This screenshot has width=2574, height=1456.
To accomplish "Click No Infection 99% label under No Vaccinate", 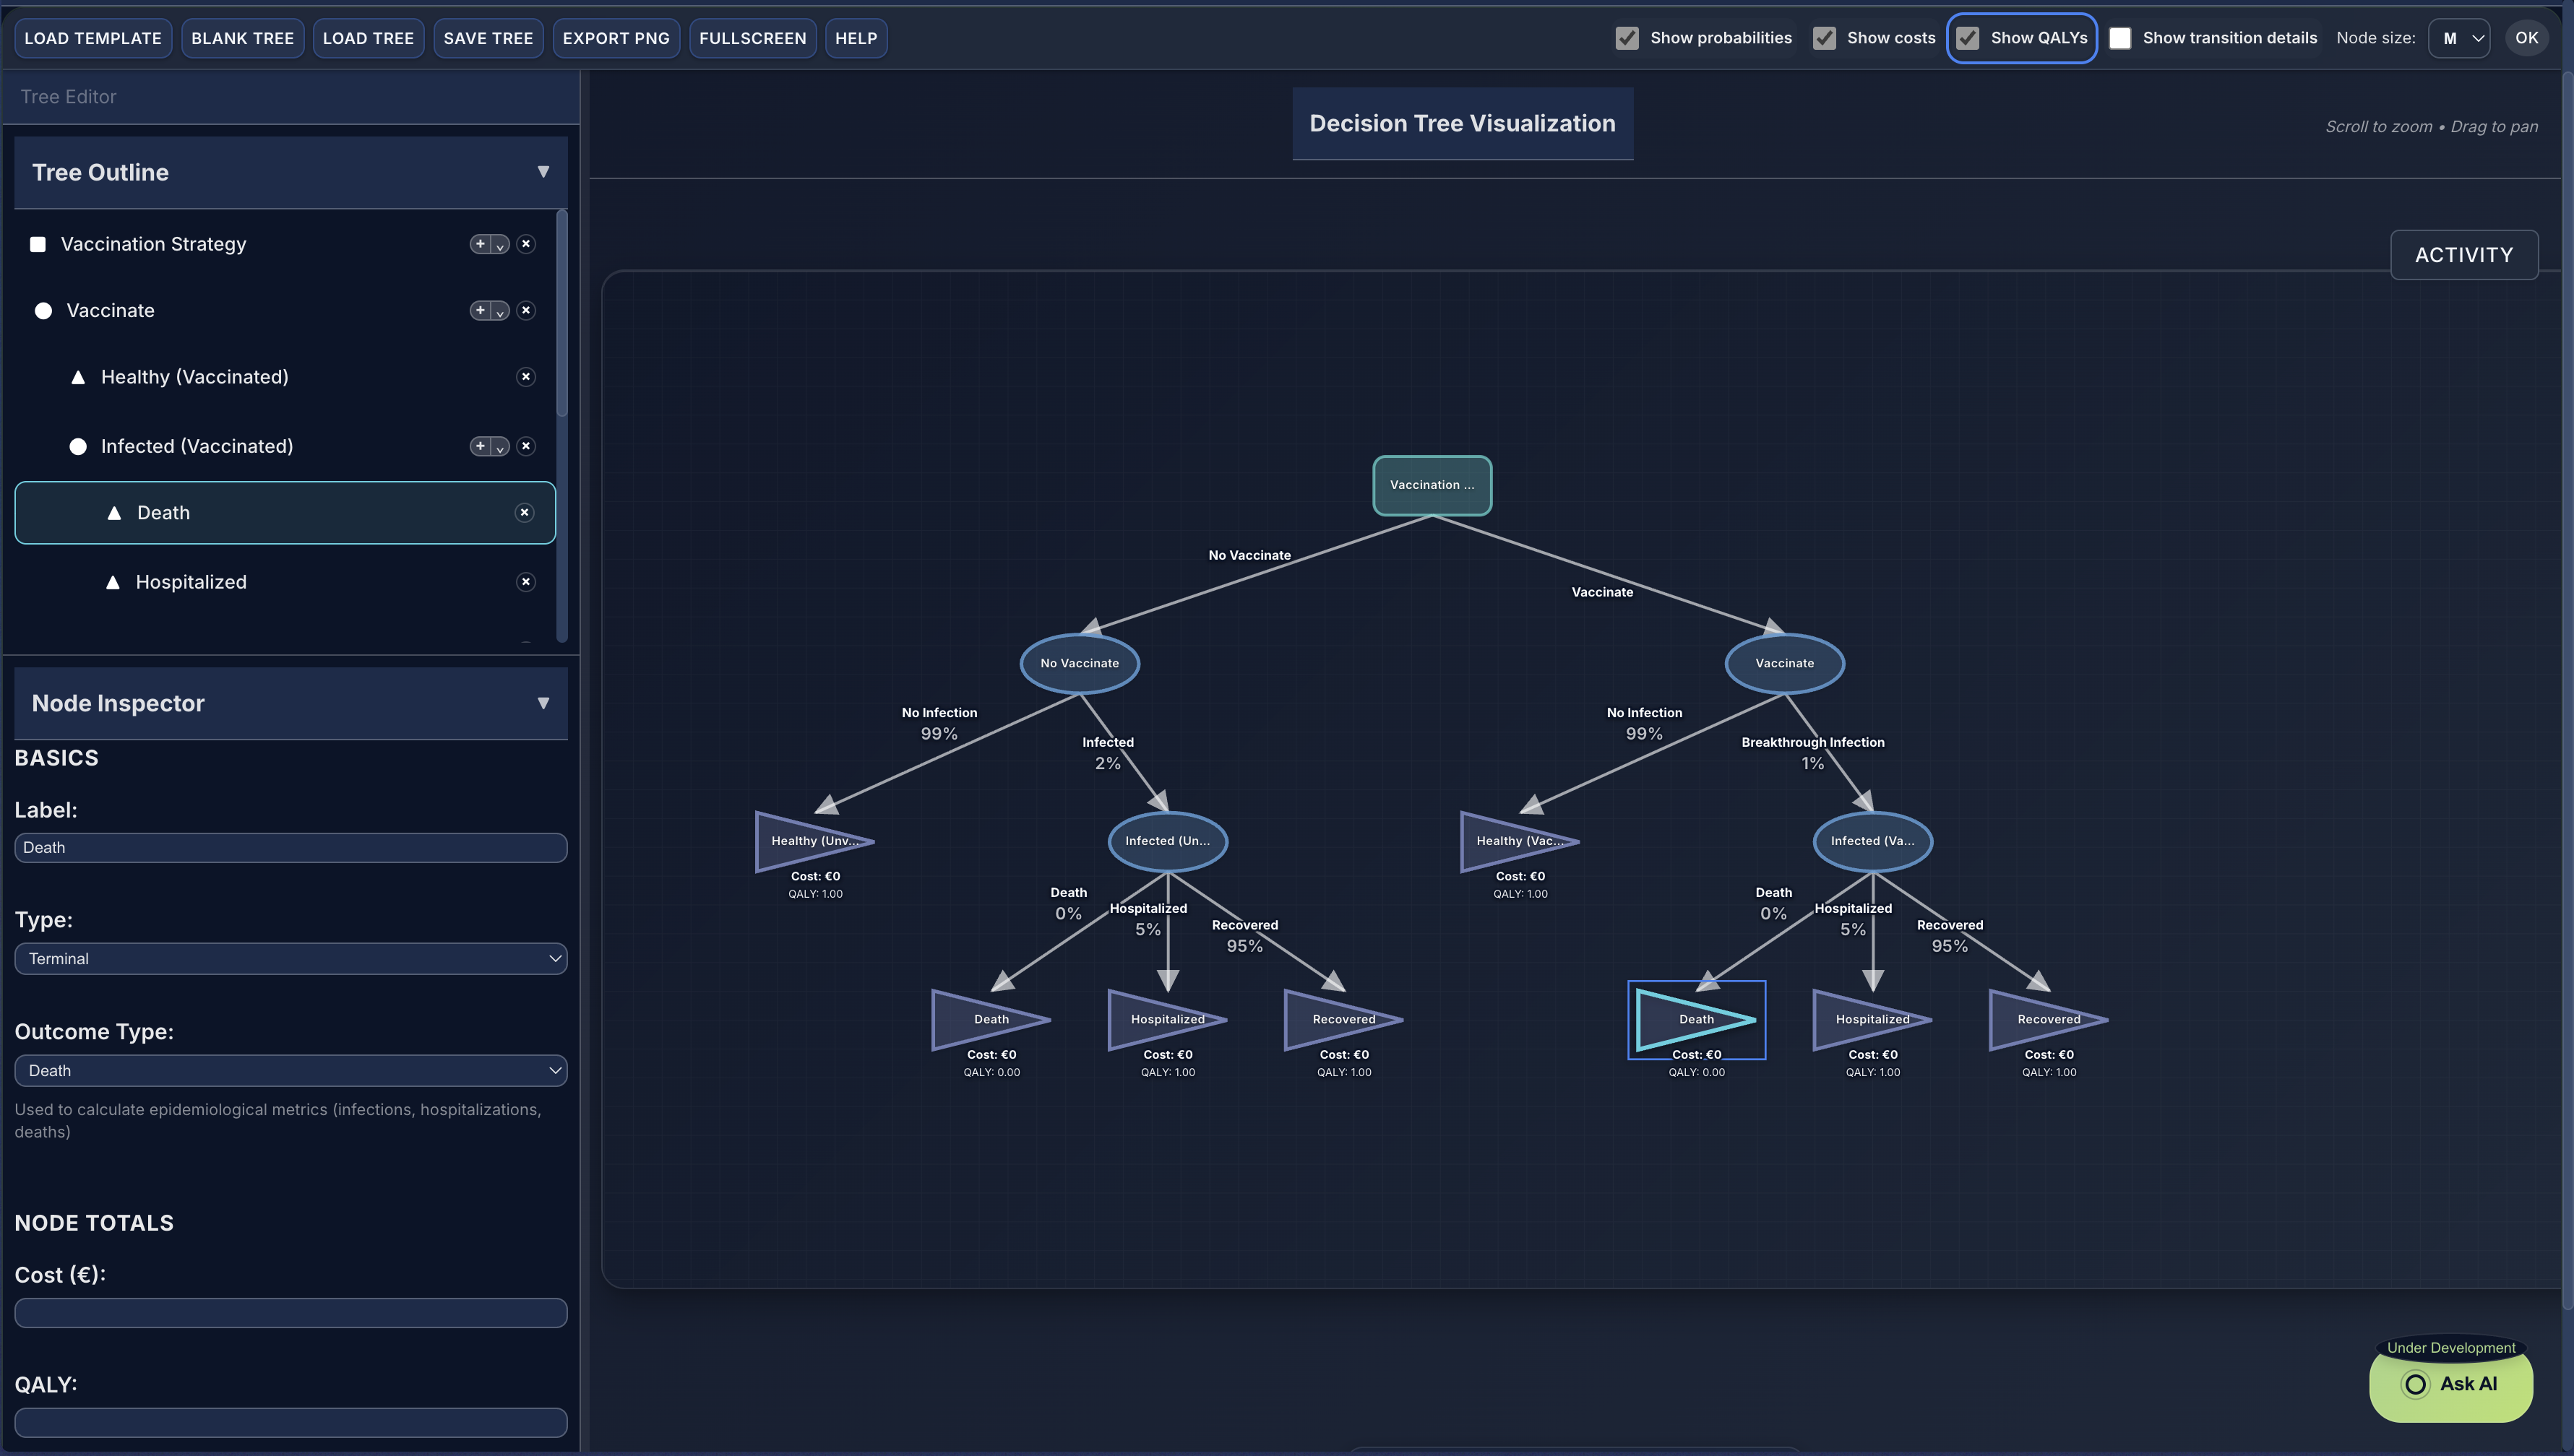I will coord(939,724).
